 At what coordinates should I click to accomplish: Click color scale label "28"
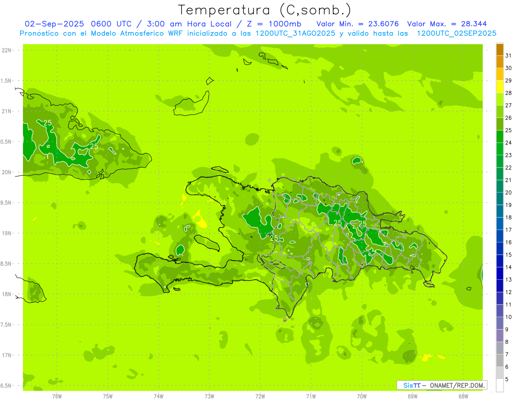point(509,93)
